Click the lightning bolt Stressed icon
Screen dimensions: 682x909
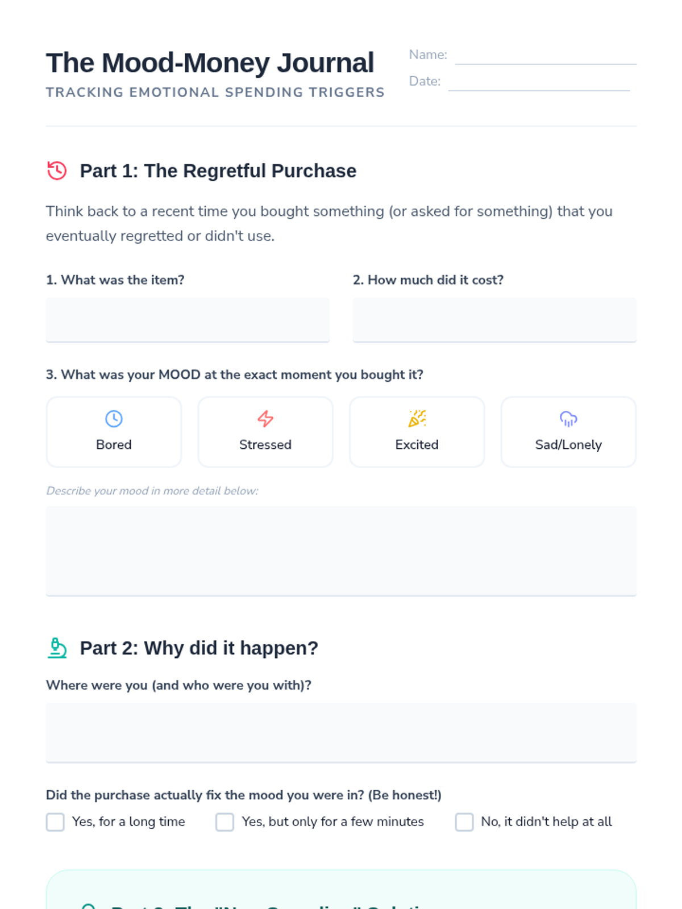[265, 419]
